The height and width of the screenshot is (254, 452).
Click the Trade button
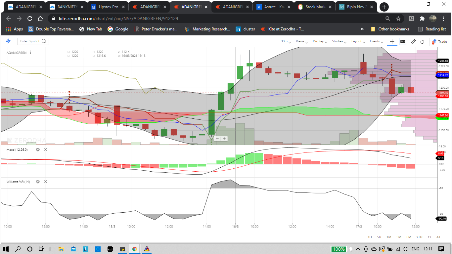click(439, 41)
